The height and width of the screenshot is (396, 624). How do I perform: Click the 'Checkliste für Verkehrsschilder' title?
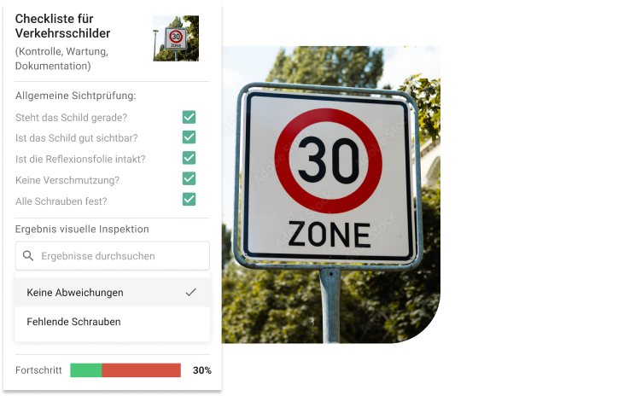click(62, 26)
